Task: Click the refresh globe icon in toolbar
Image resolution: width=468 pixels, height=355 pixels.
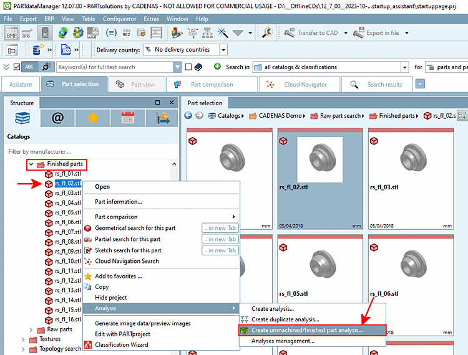Action: [62, 33]
